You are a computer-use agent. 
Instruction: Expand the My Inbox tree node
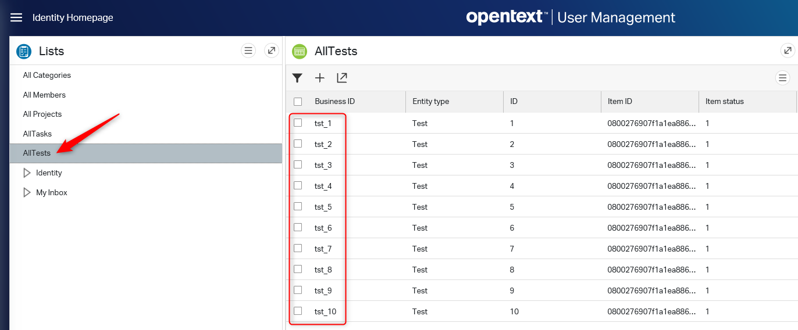tap(27, 192)
